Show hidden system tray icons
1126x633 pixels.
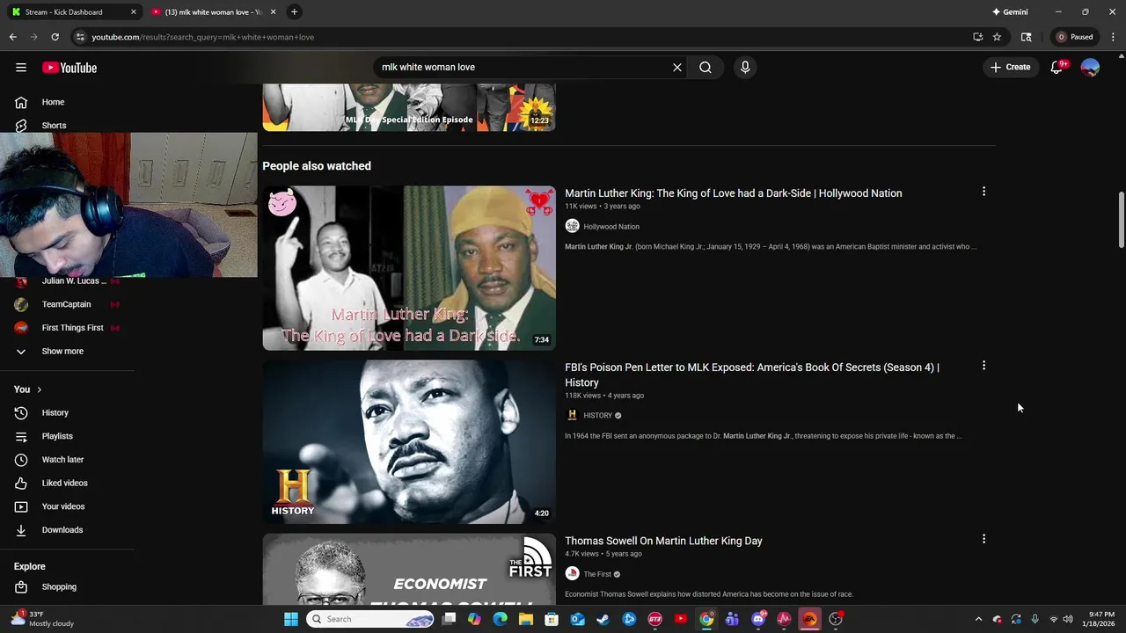pos(978,619)
